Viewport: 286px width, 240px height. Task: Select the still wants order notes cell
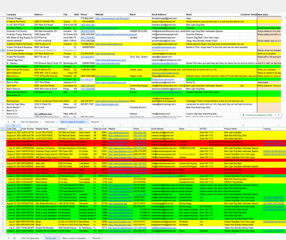[211, 148]
